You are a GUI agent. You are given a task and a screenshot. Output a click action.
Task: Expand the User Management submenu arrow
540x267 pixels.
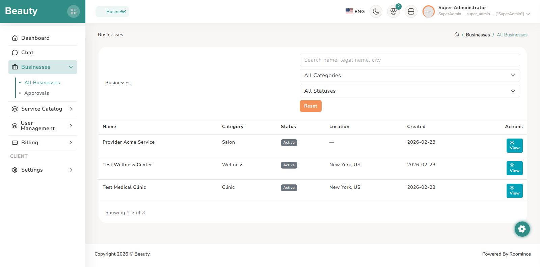point(71,126)
